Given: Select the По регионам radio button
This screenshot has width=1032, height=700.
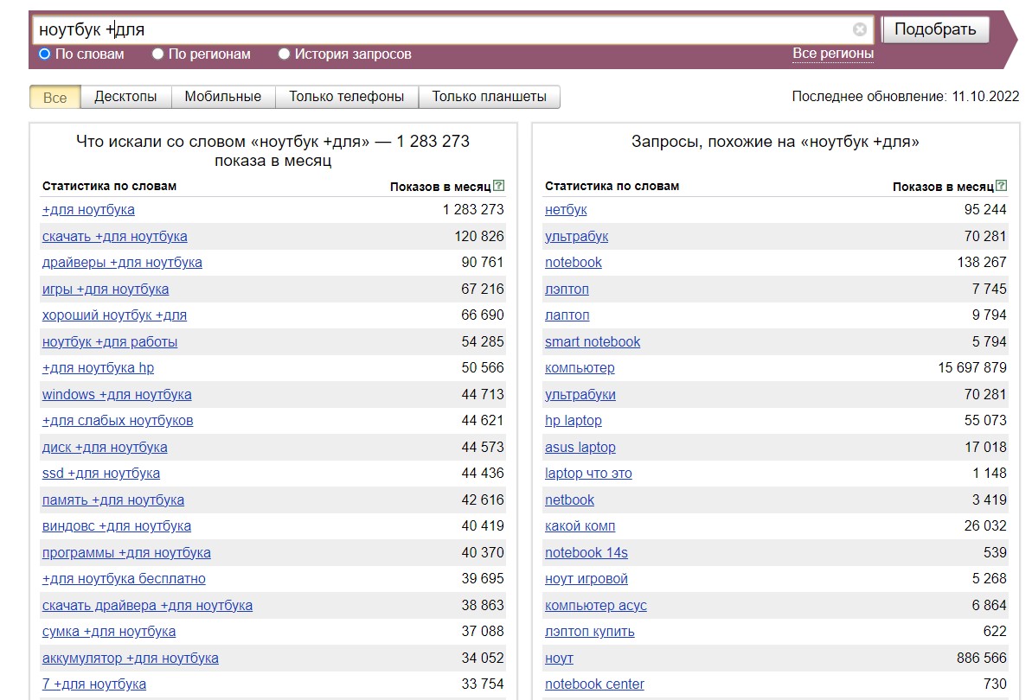Looking at the screenshot, I should click(x=158, y=54).
